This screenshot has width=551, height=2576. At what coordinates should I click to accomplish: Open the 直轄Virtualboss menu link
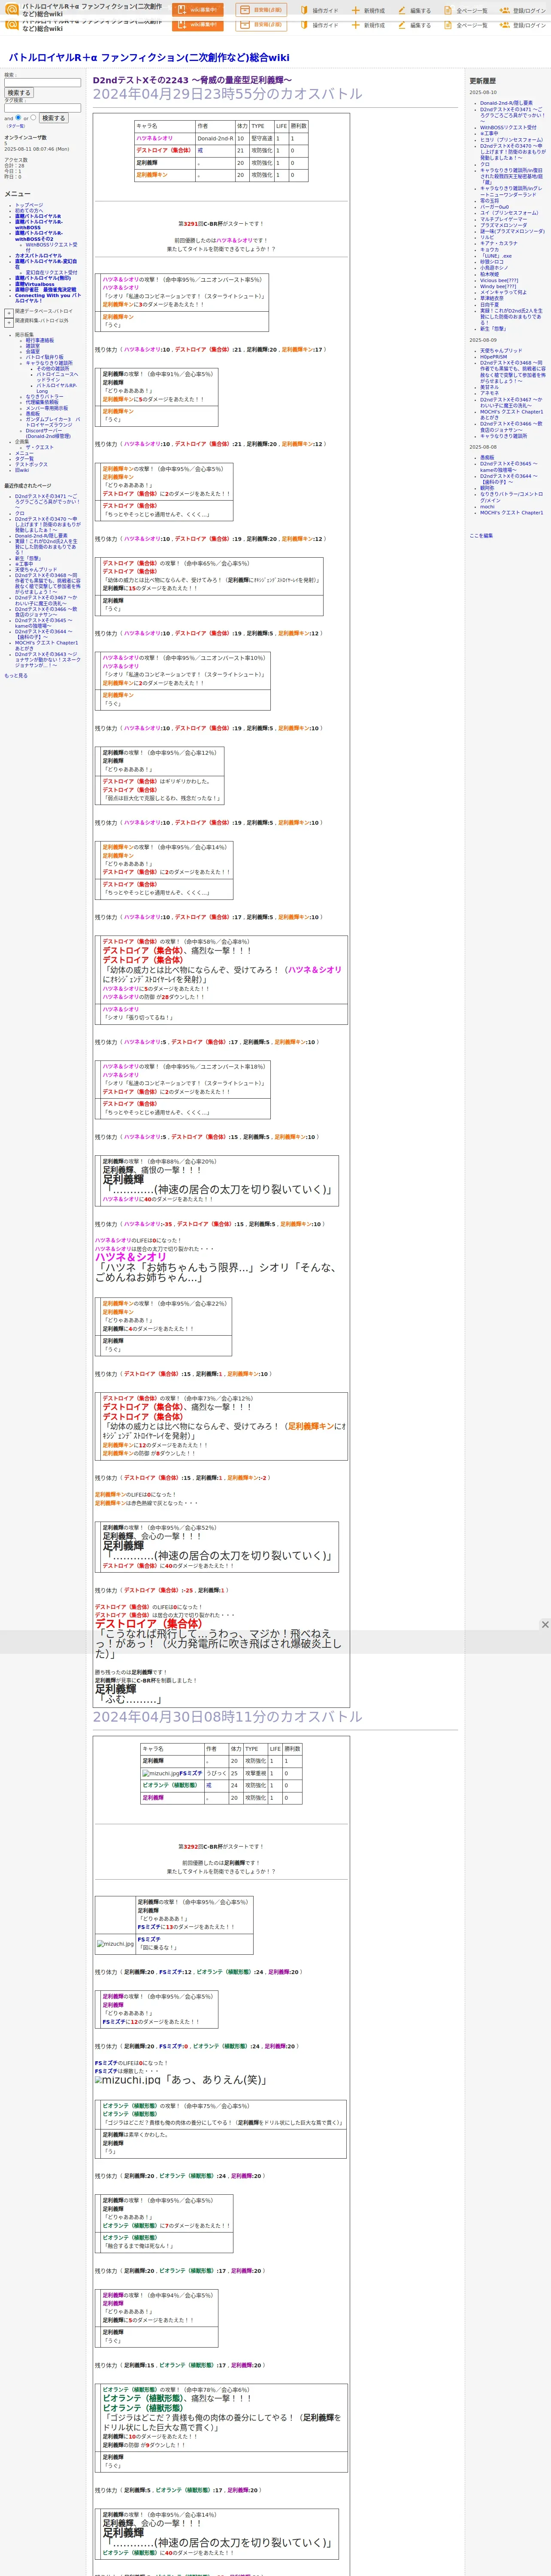pos(35,284)
